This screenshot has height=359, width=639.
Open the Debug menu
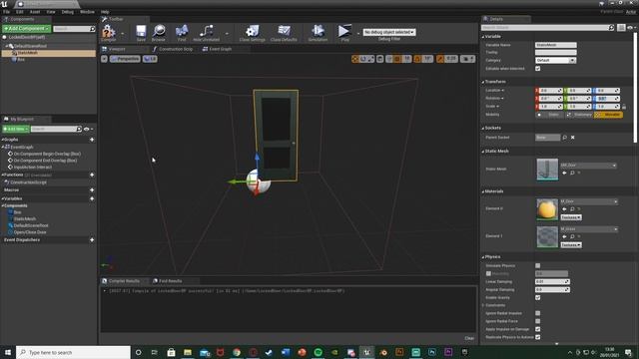tap(68, 12)
